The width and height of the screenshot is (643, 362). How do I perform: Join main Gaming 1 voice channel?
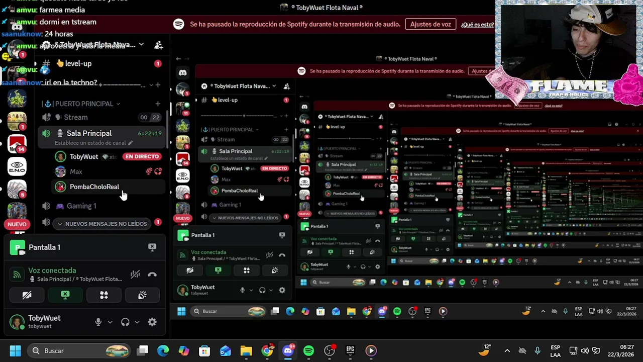coord(100,206)
